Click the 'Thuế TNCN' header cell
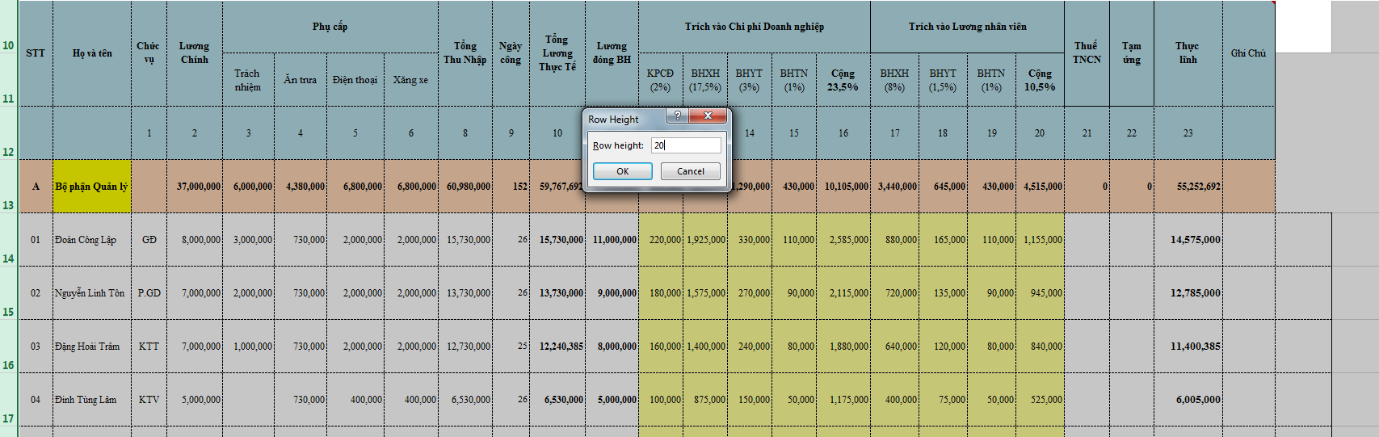 click(x=1087, y=53)
